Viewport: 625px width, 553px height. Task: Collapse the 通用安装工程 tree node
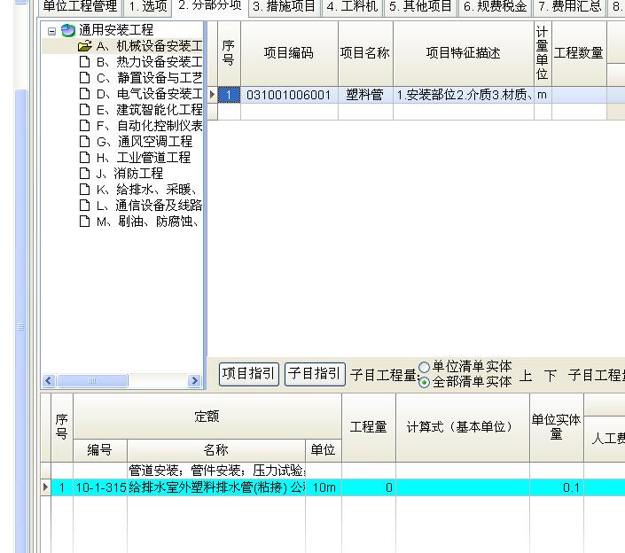tap(51, 31)
